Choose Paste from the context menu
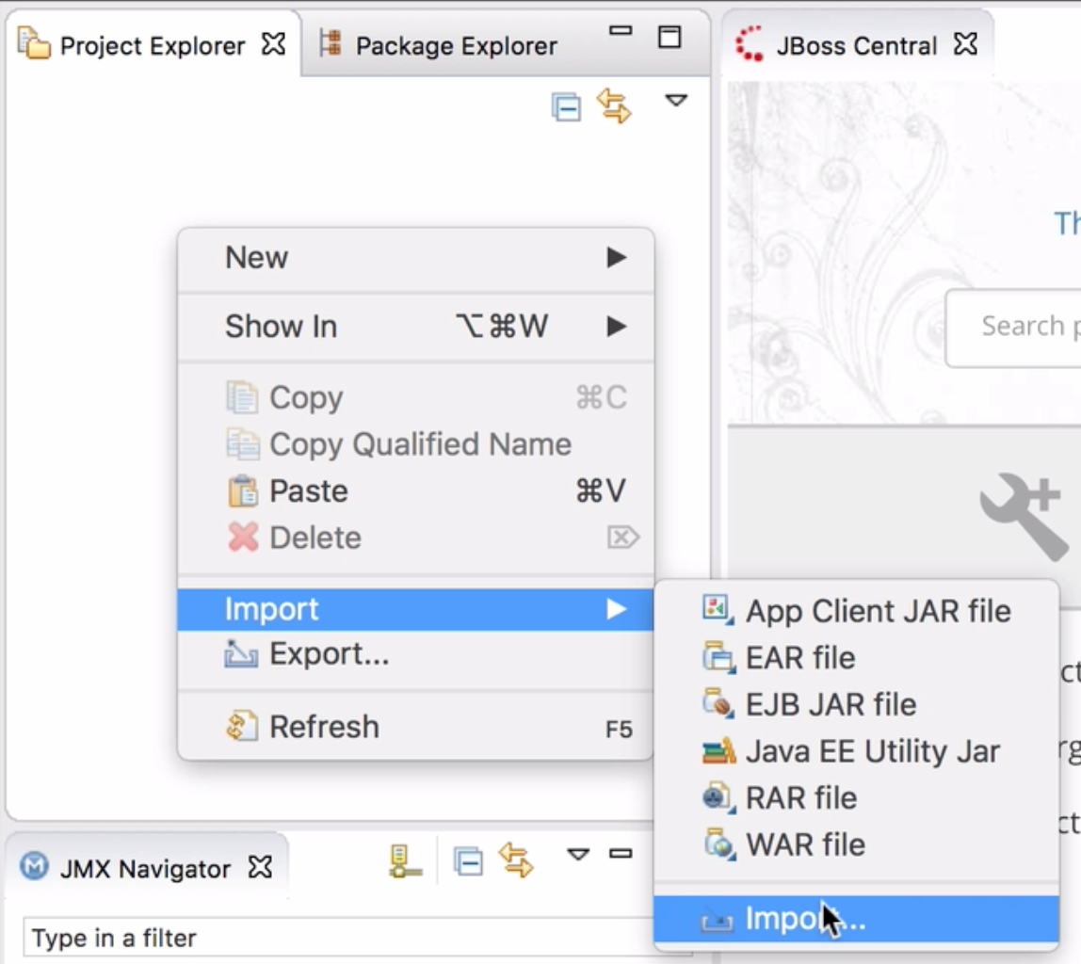This screenshot has height=964, width=1081. [308, 491]
